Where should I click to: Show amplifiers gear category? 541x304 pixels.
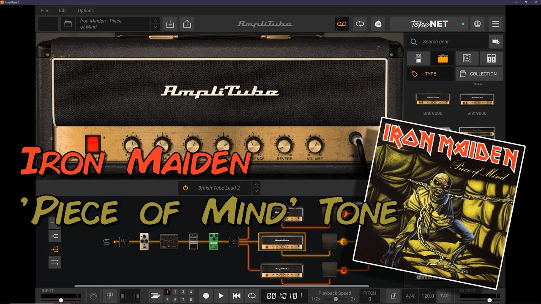point(443,58)
